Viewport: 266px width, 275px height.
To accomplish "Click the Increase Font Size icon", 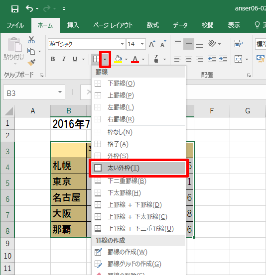I will (152, 44).
